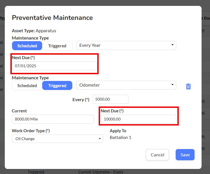This screenshot has height=174, width=210.
Task: Save the preventative maintenance settings
Action: [185, 155]
